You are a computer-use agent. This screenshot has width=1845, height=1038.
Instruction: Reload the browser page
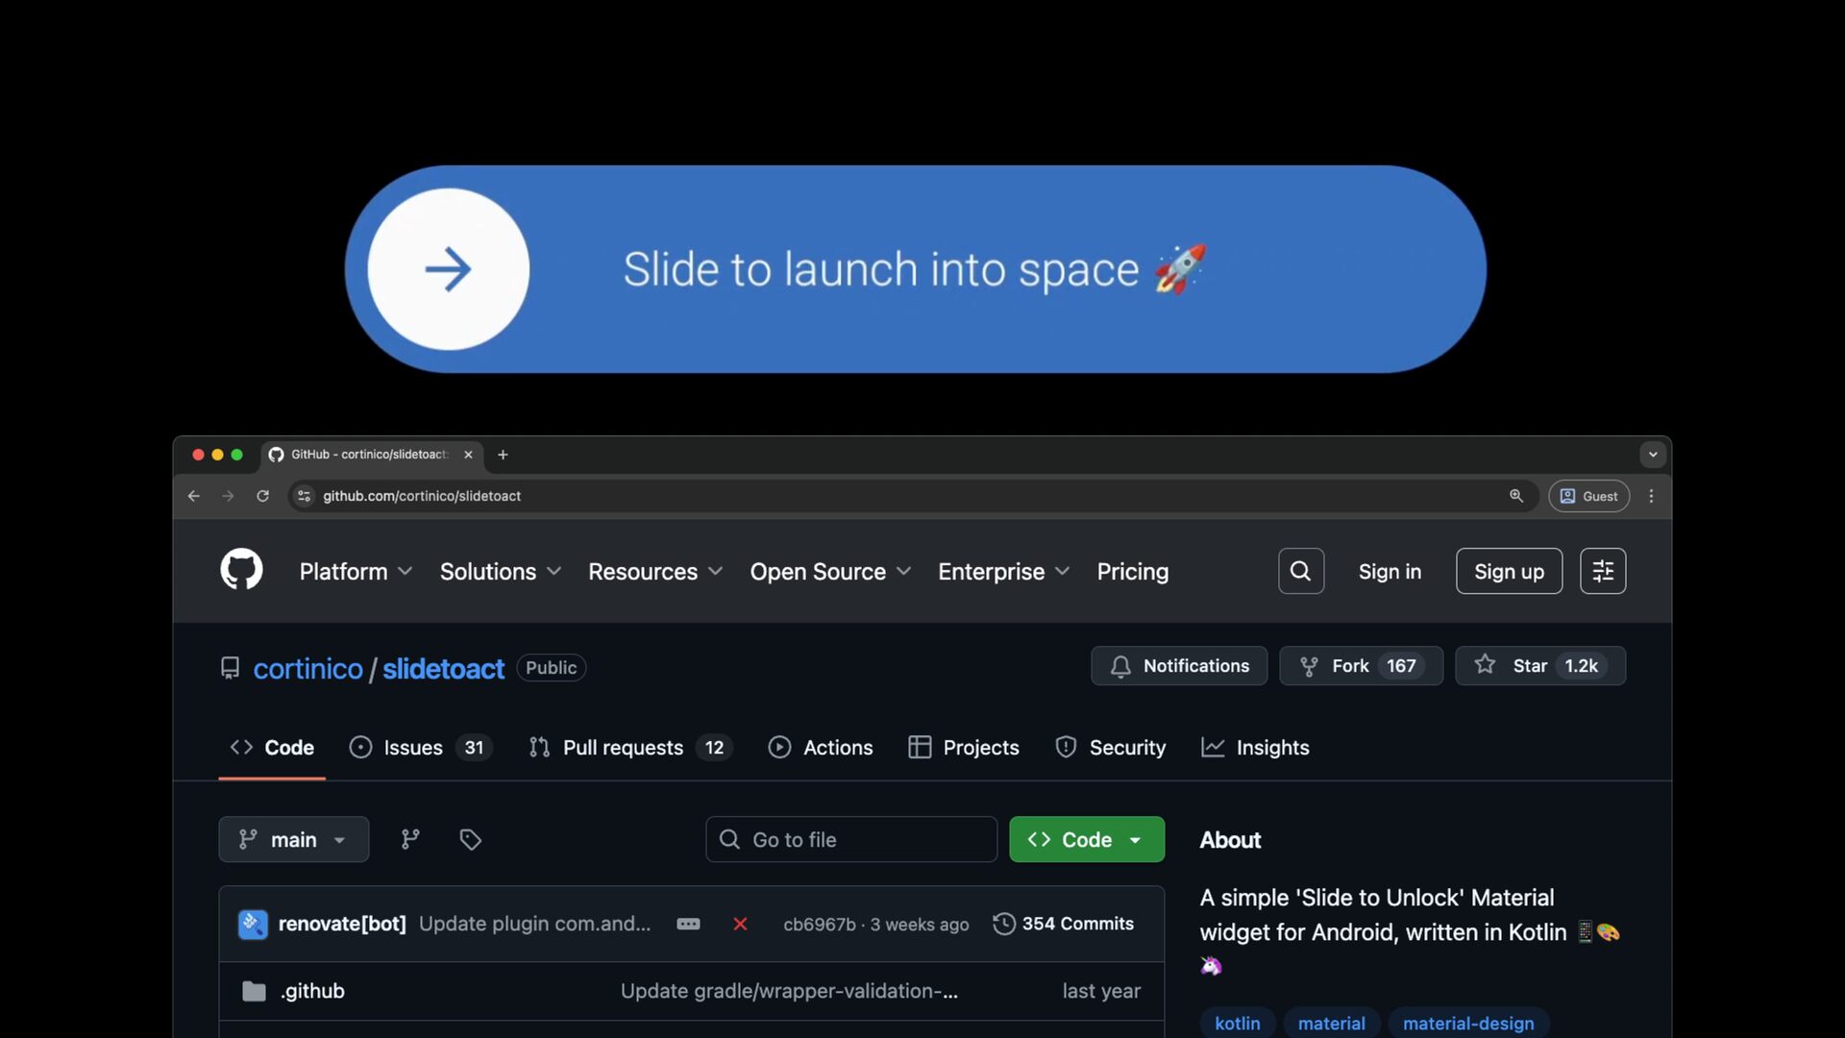pyautogui.click(x=262, y=496)
